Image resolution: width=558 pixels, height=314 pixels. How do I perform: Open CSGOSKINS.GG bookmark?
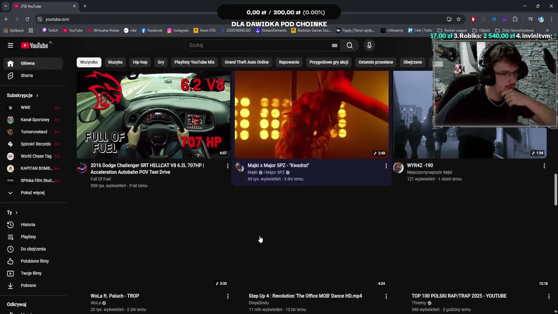tap(236, 31)
